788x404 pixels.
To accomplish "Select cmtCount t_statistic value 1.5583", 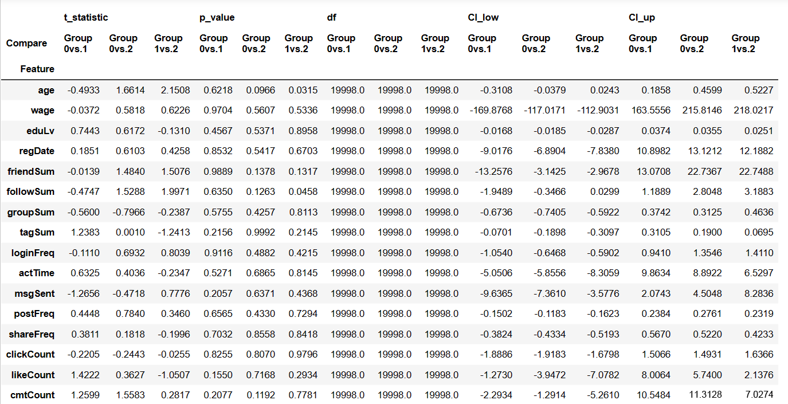I will click(x=131, y=395).
